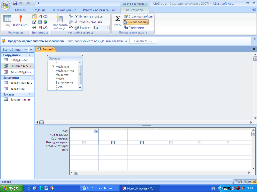Screen dimensions: 257x192
Task: Select the Запрос1 document tab
Action: tap(46, 49)
